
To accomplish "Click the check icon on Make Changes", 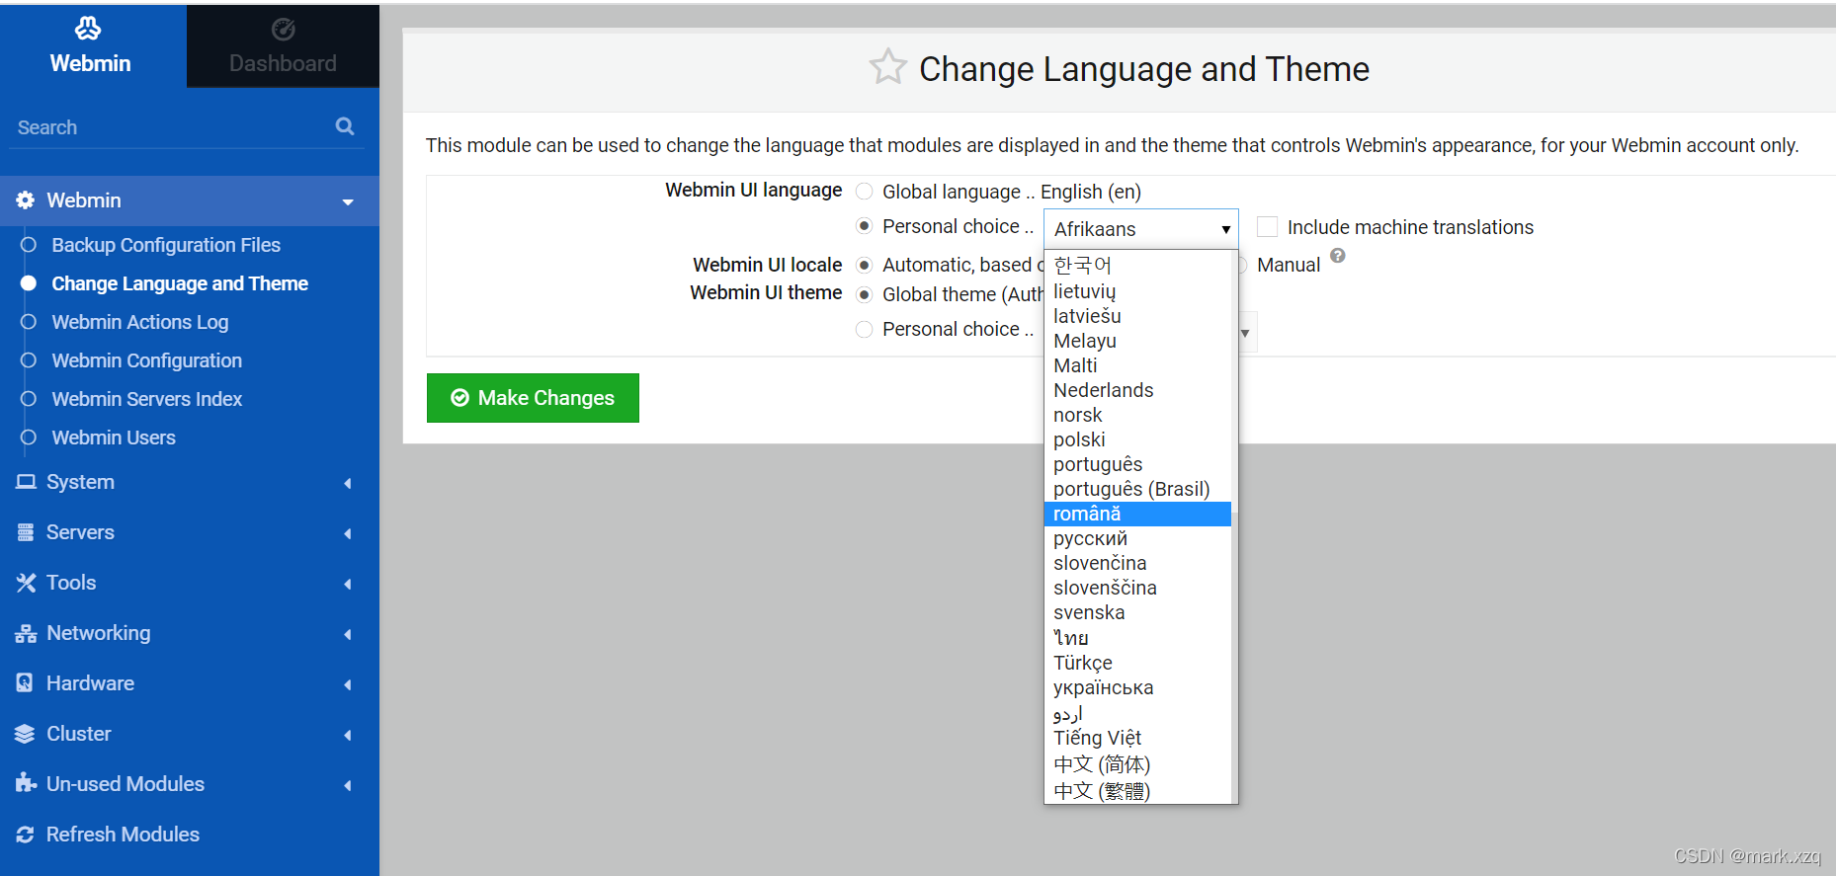I will coord(459,398).
